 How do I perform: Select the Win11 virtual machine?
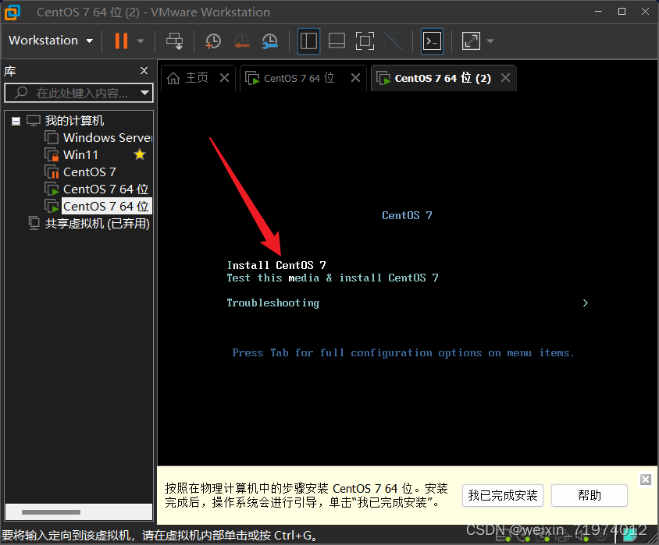tap(80, 155)
